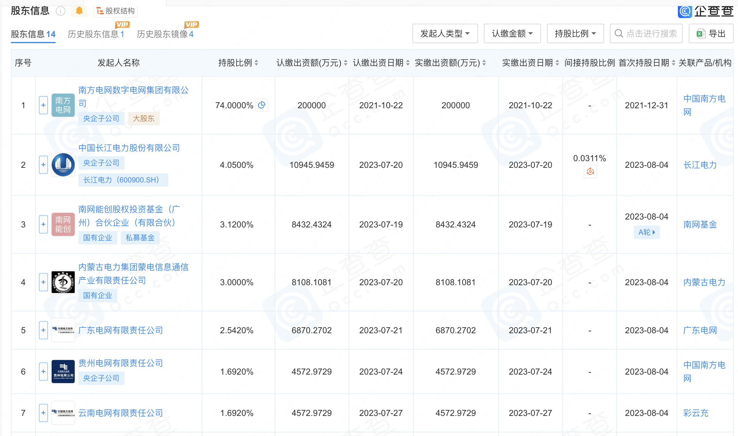Viewport: 738px width, 436px height.
Task: Click the 南网能创 logo thumbnail
Action: point(63,224)
